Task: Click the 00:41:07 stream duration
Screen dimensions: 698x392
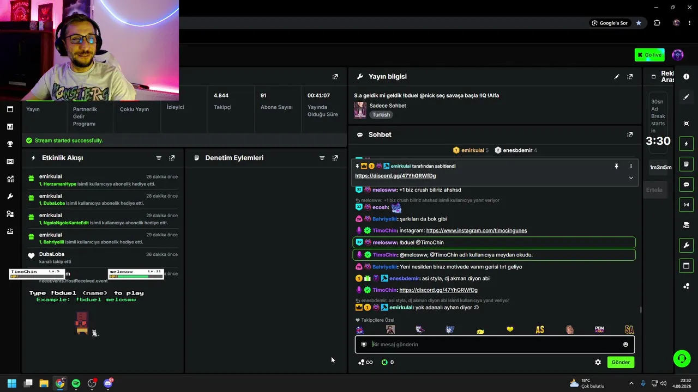Action: 318,95
